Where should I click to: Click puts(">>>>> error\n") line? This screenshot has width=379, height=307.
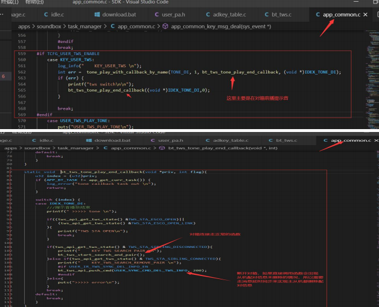[x=88, y=282]
